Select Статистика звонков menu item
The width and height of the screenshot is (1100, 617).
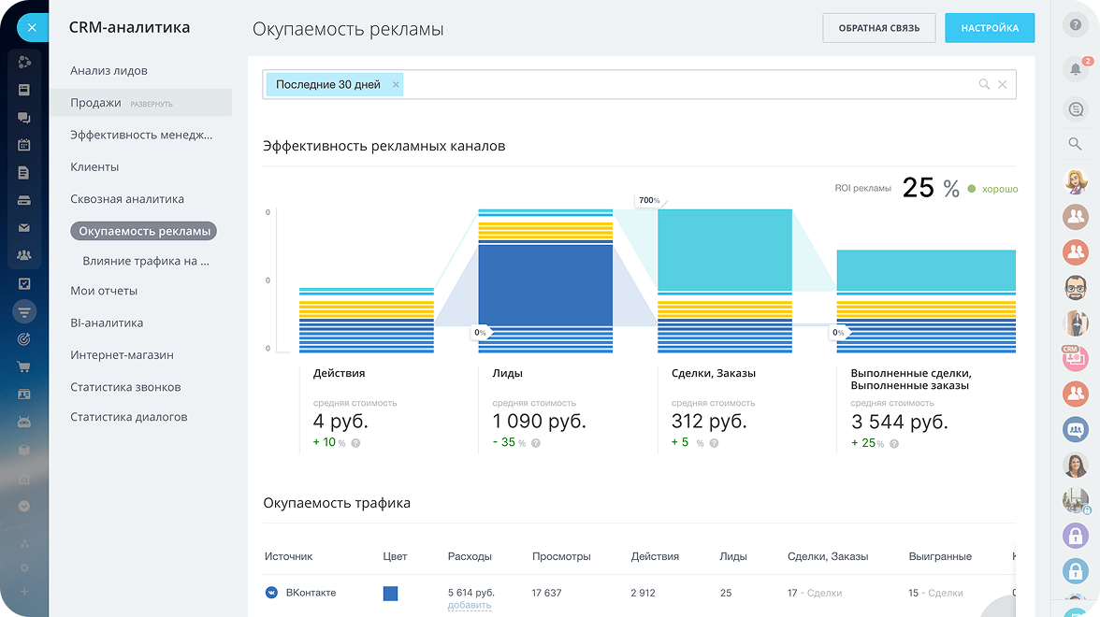(x=125, y=387)
